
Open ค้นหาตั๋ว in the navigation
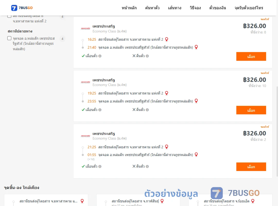coord(152,8)
